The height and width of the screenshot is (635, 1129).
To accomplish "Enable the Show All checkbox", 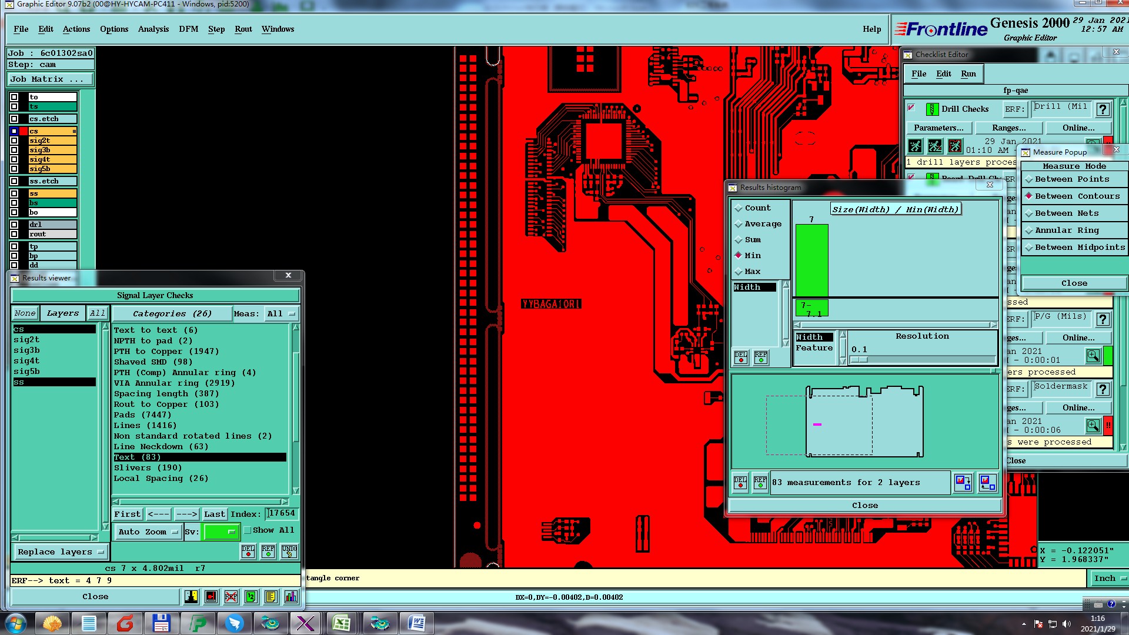I will [248, 530].
